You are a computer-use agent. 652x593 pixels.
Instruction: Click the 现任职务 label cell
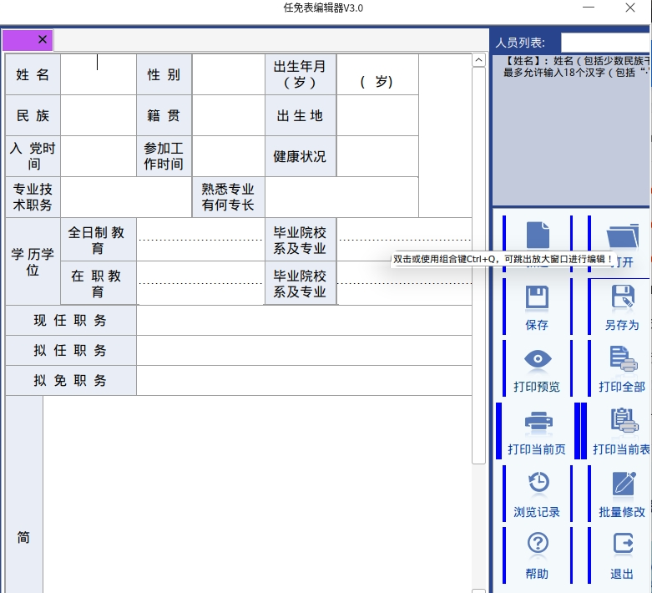pos(71,321)
